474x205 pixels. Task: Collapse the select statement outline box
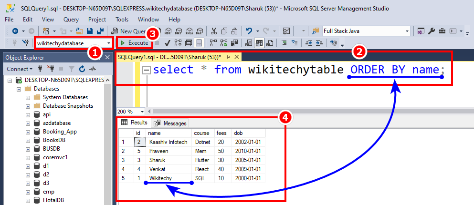tap(147, 70)
